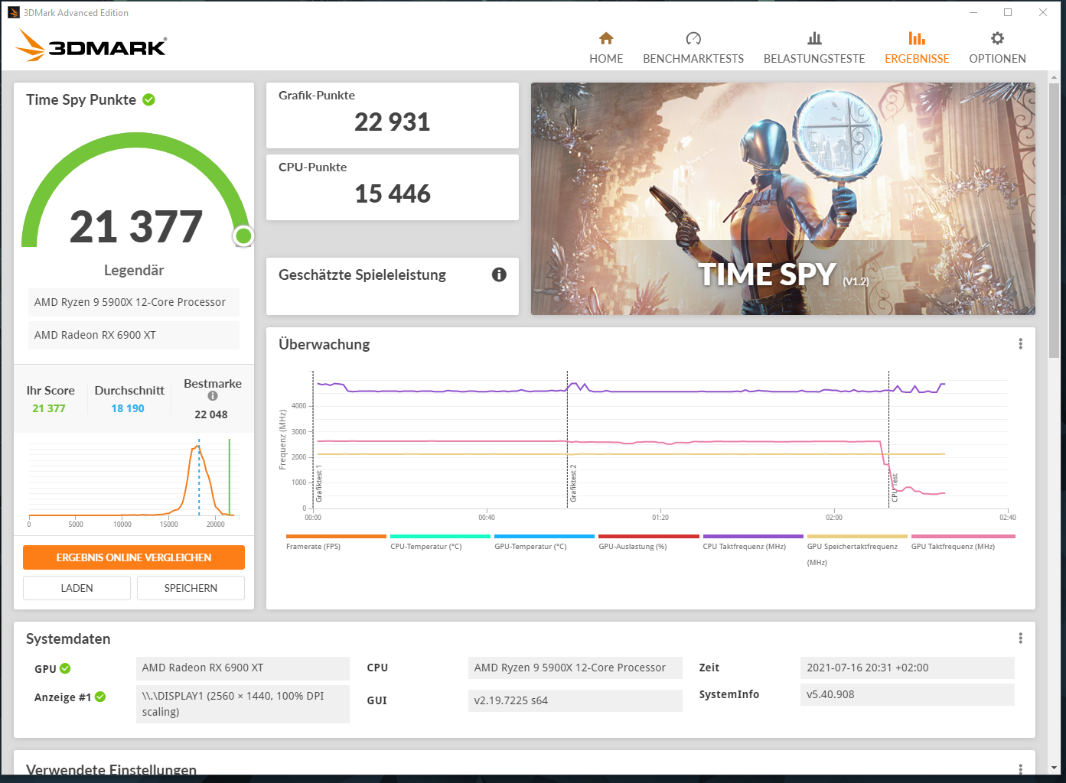Click green validation check next to Time Spy Punkte

[x=149, y=99]
